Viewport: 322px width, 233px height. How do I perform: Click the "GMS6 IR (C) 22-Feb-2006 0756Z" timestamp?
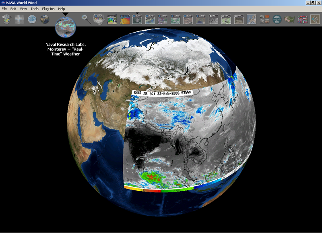(162, 93)
